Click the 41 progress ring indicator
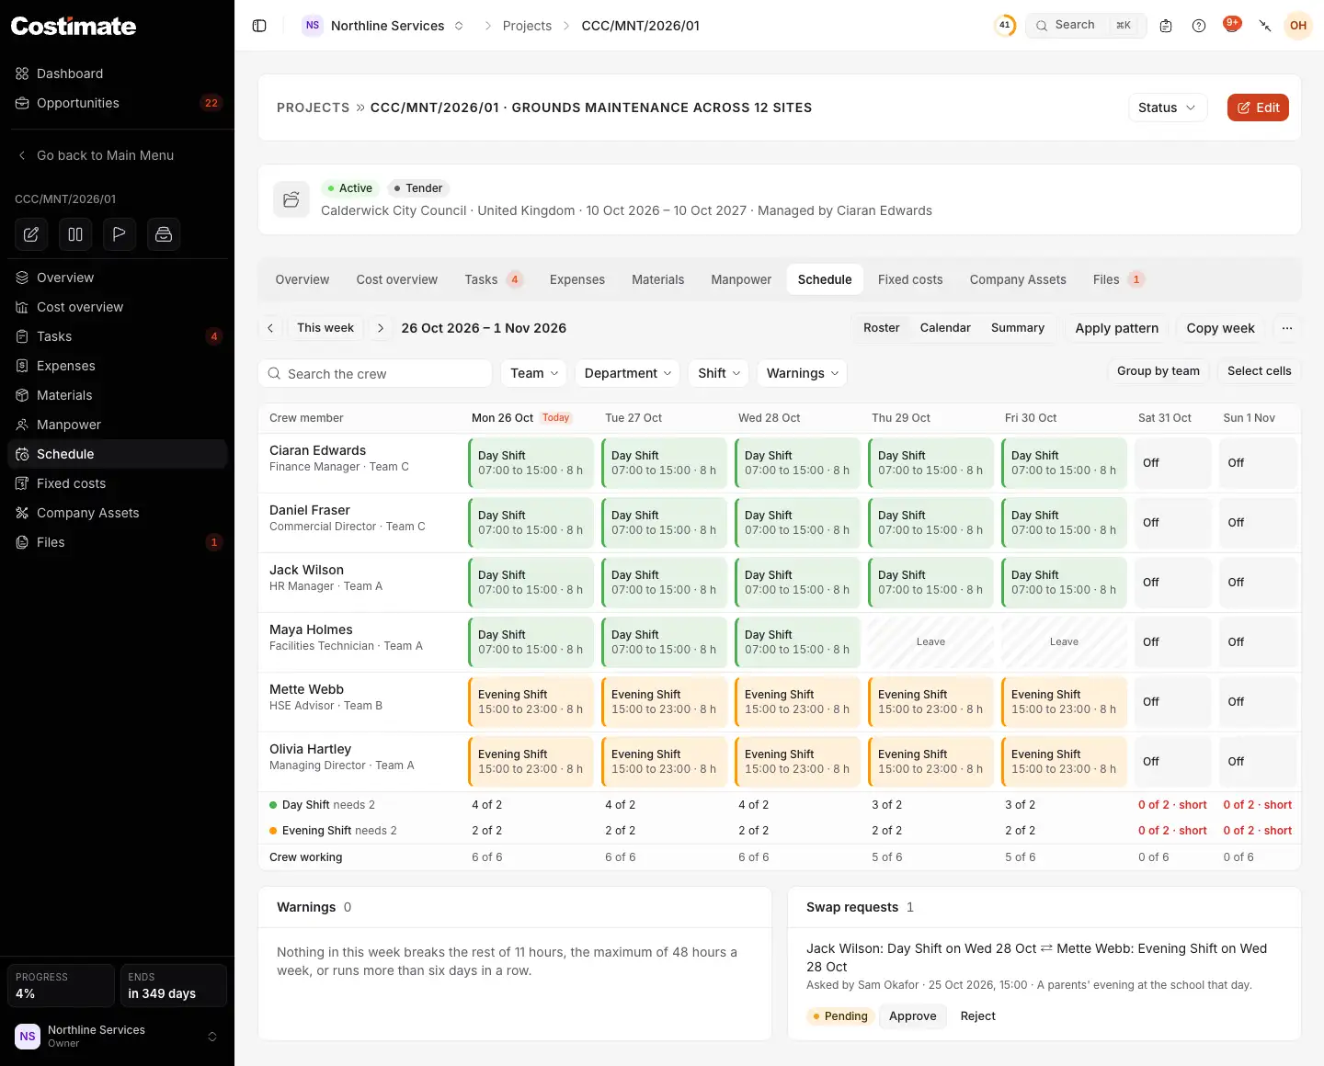The height and width of the screenshot is (1066, 1324). coord(1005,26)
